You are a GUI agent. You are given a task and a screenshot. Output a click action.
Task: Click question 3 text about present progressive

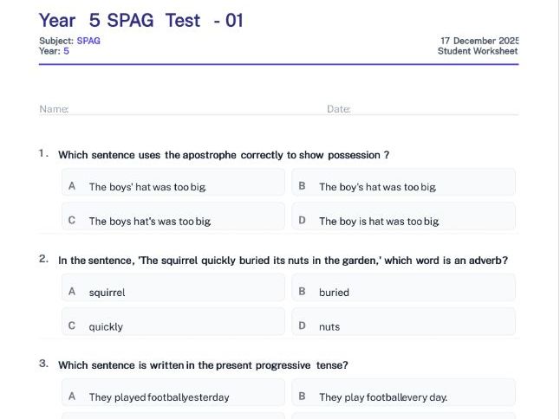pyautogui.click(x=203, y=364)
